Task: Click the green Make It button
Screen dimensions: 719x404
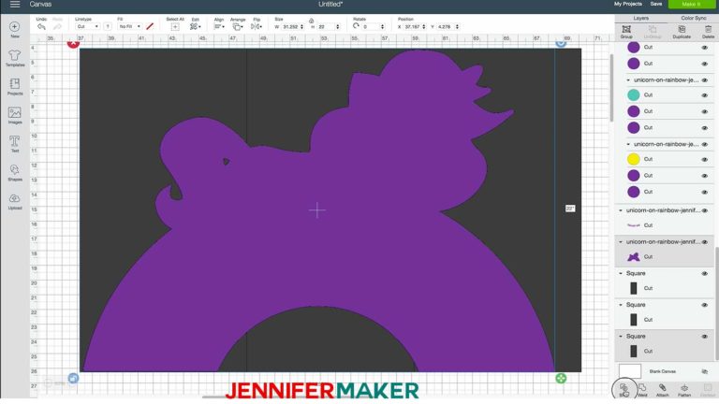Action: point(692,4)
